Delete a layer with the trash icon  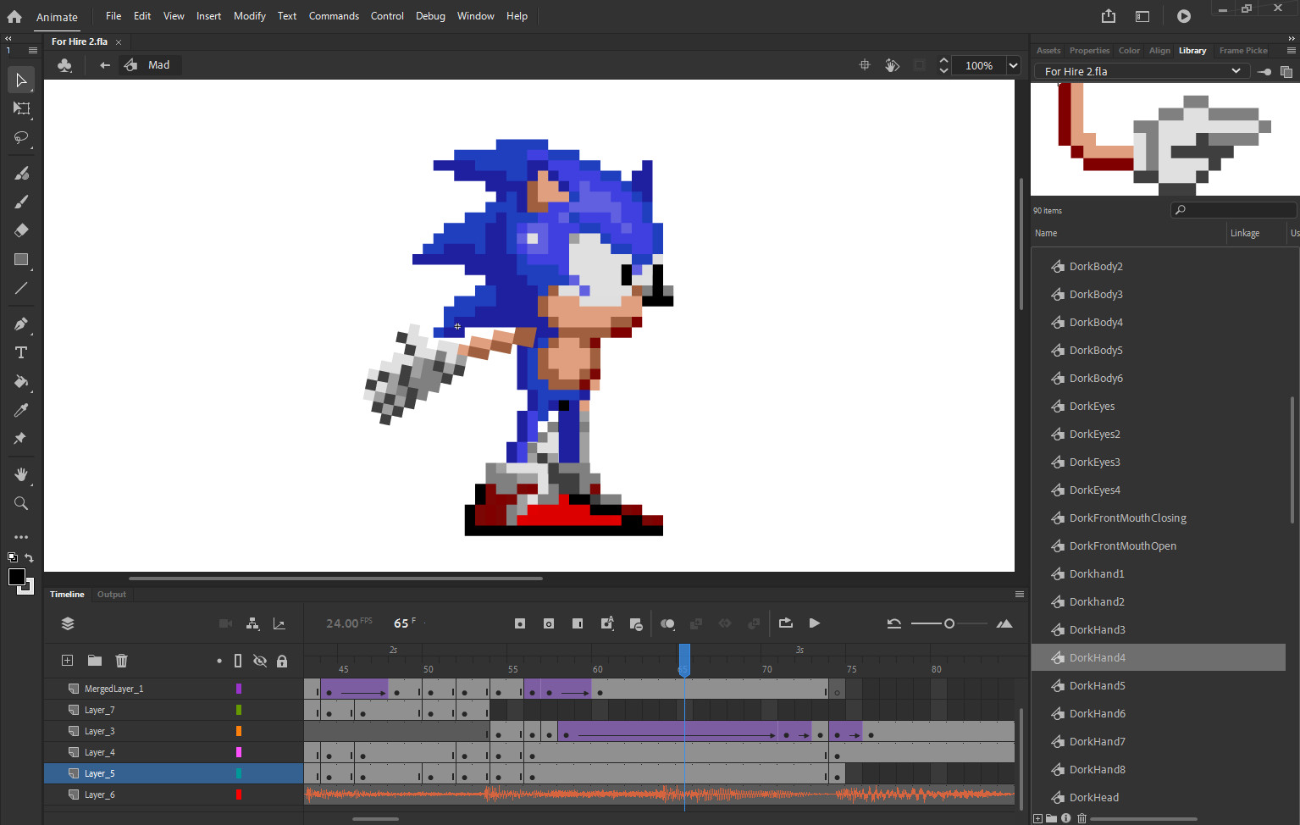121,660
